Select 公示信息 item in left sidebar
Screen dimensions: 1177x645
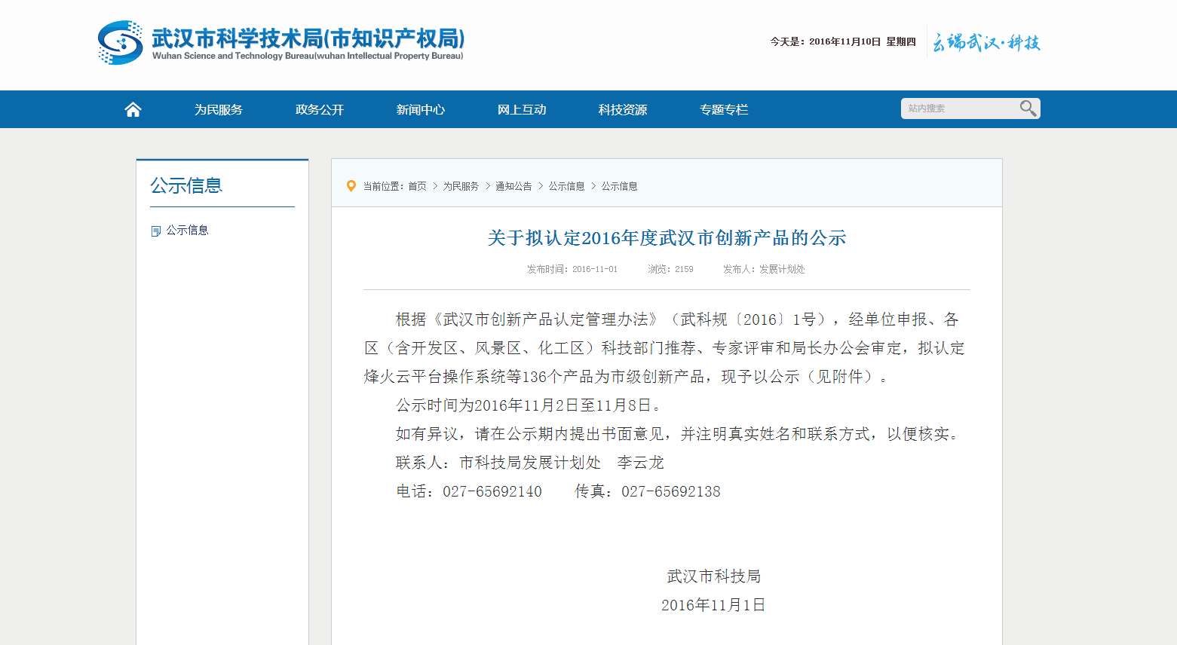[x=187, y=230]
